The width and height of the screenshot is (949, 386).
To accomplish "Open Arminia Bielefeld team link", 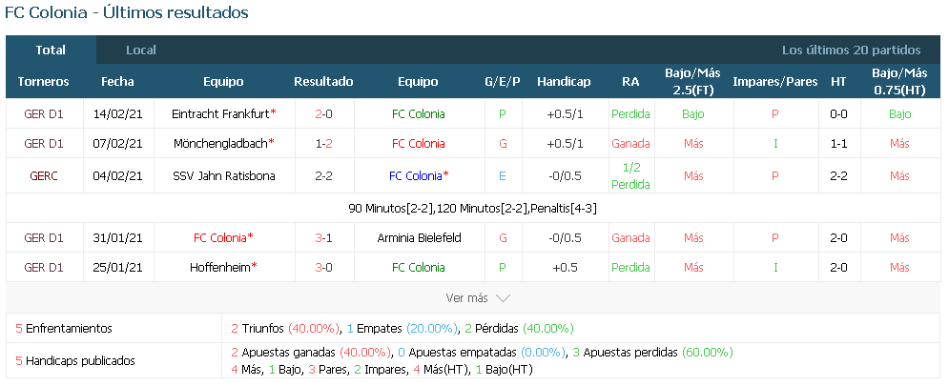I will [x=419, y=237].
